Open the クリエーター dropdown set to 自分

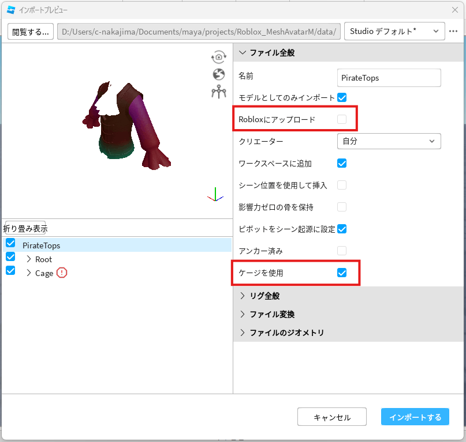[389, 141]
